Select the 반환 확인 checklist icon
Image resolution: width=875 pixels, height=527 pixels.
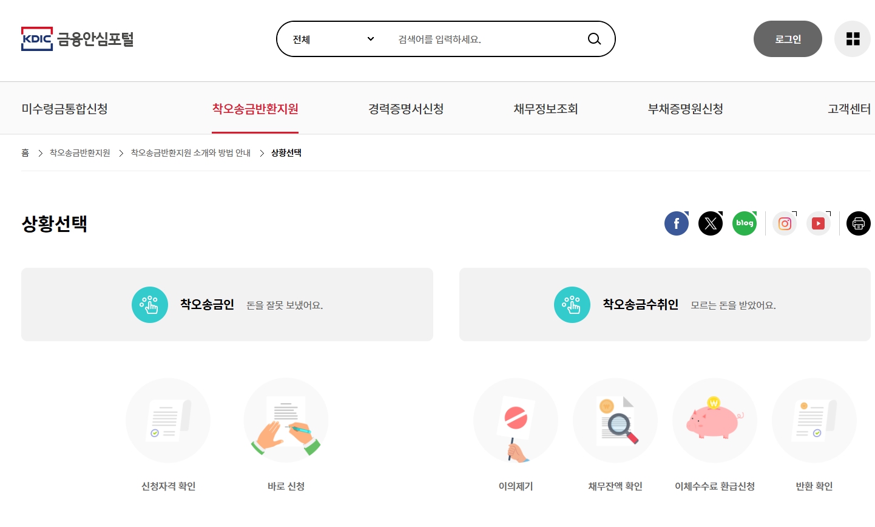pos(814,420)
